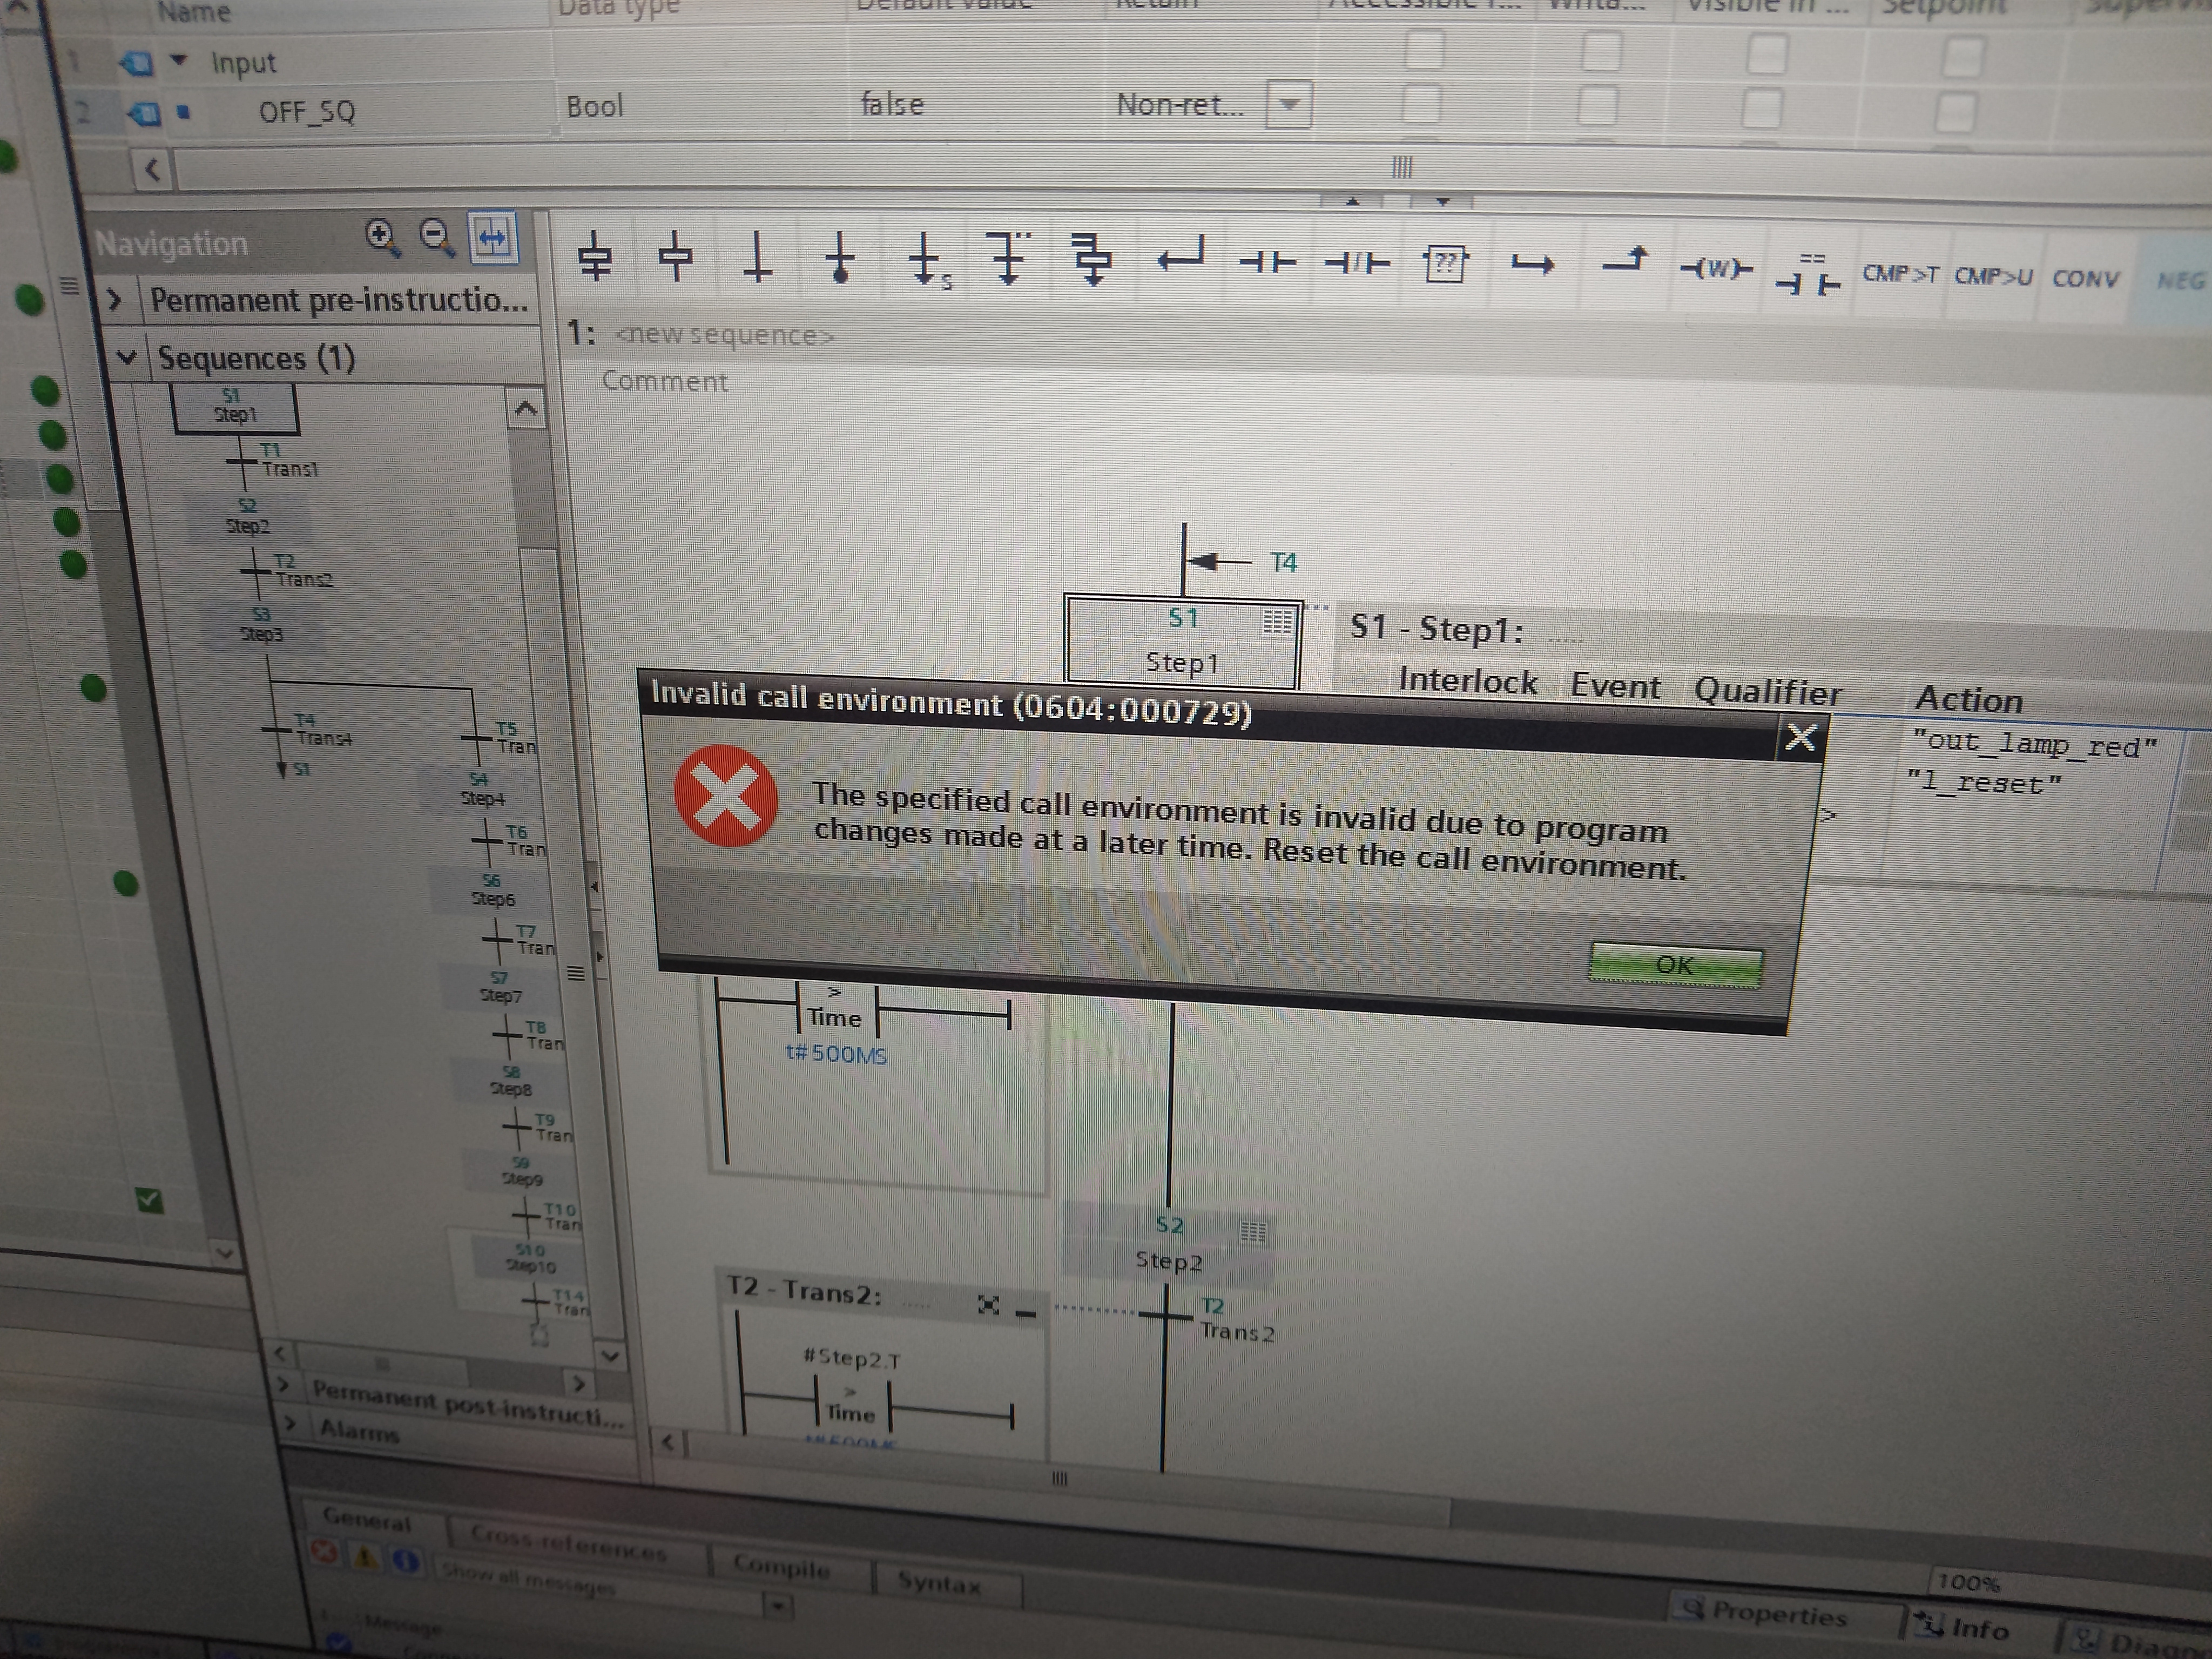Zoom in the Navigation view
Viewport: 2212px width, 1659px height.
point(381,237)
